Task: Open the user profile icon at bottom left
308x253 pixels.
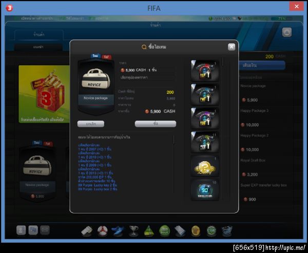Action: 21,230
